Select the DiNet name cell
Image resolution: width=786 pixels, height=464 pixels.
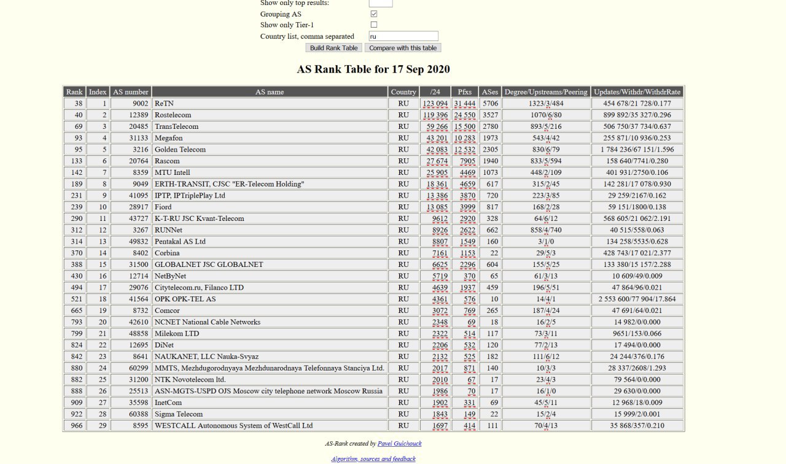(270, 345)
